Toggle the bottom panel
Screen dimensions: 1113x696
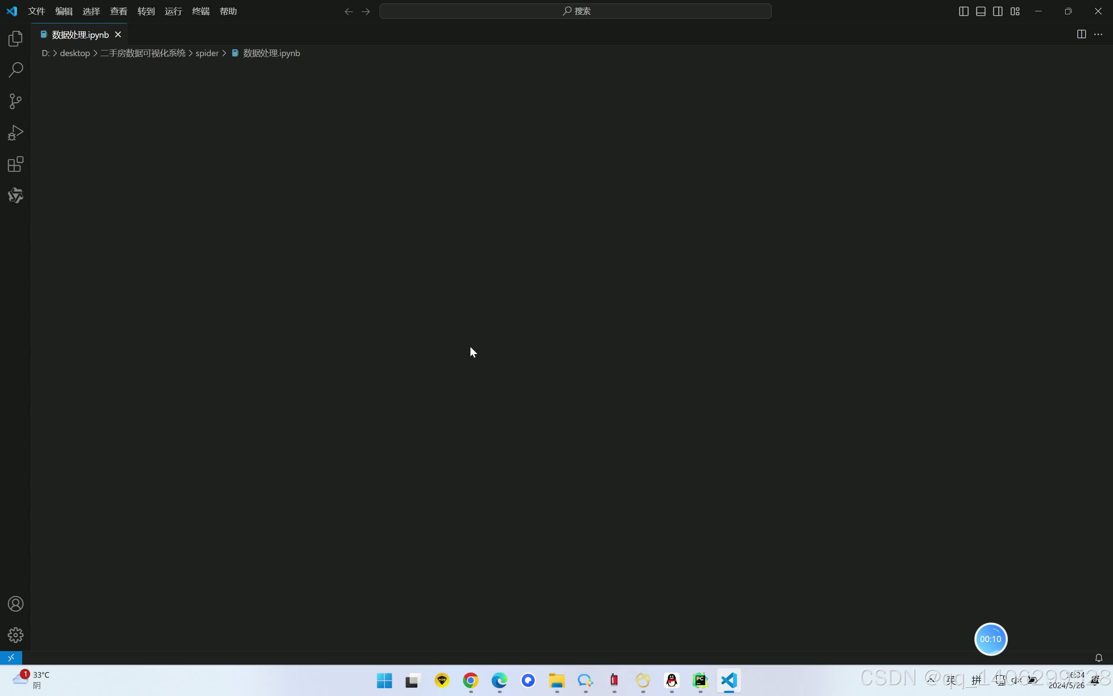(980, 11)
